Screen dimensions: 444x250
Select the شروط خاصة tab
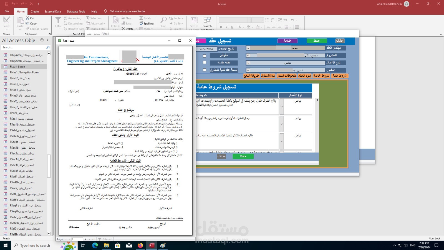[321, 76]
